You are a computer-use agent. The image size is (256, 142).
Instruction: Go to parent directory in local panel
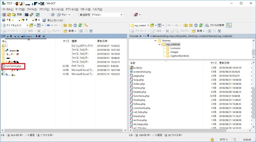coord(65,25)
